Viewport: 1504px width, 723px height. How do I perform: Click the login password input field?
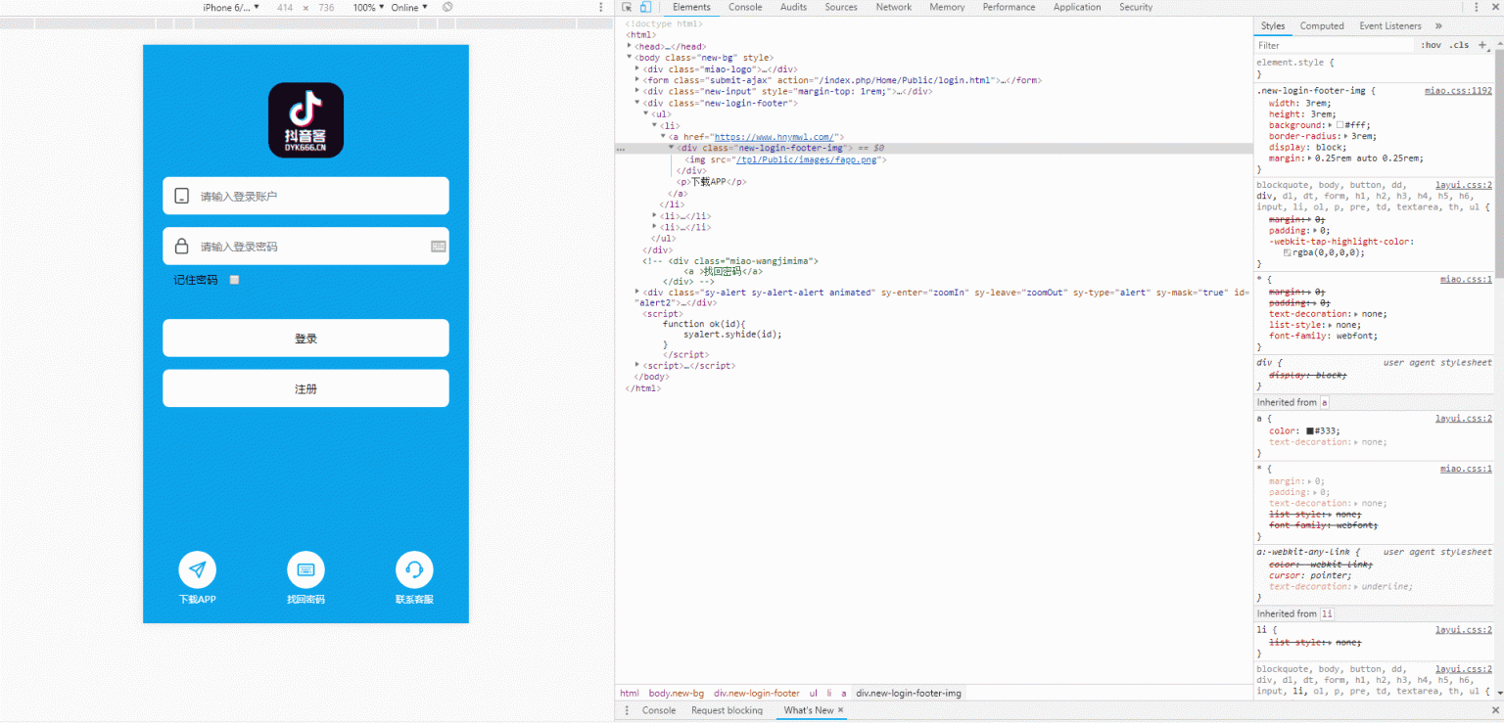[x=305, y=247]
